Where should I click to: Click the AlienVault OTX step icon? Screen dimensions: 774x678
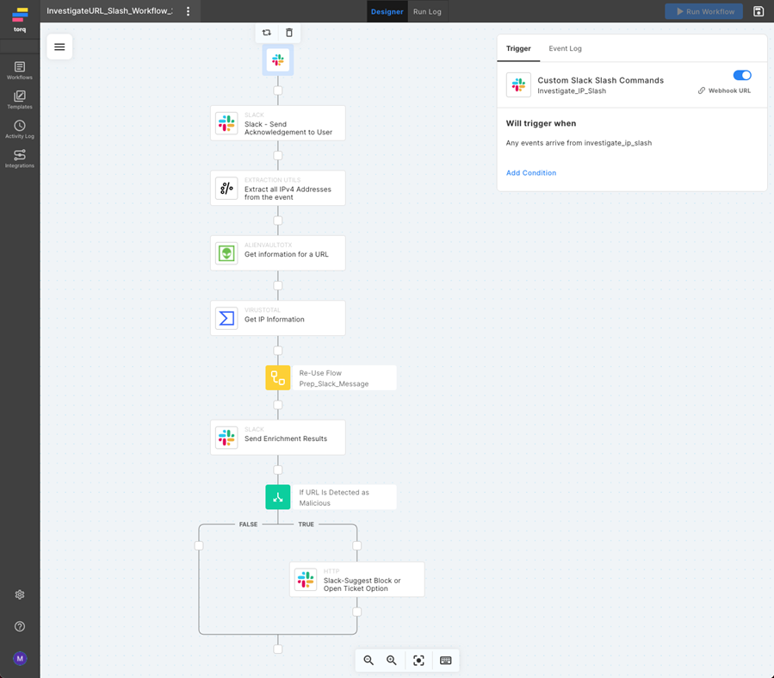[226, 253]
